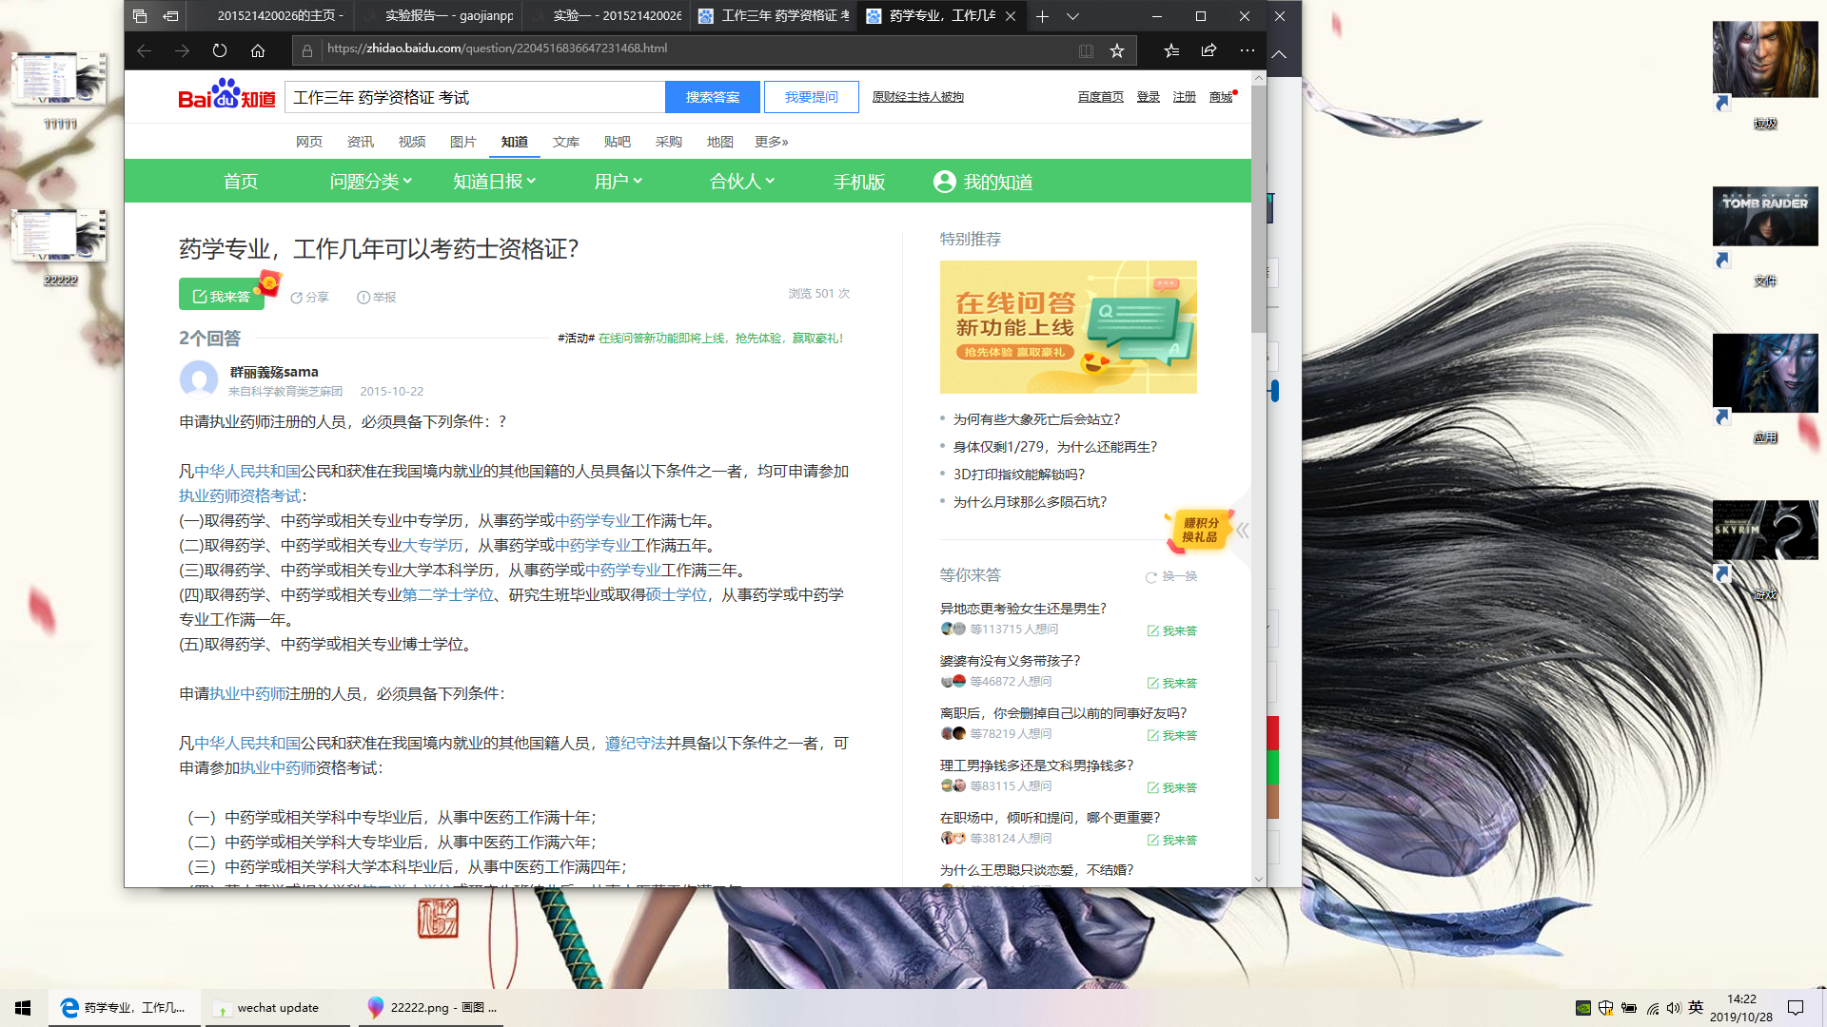Screen dimensions: 1827x1027
Task: Open a new tab with plus icon
Action: pos(1042,16)
